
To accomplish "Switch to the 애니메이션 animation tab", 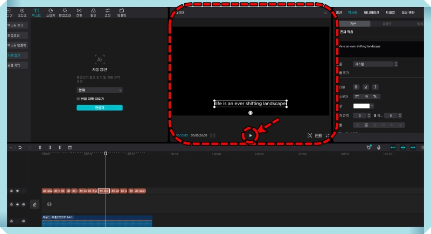I will [x=371, y=12].
